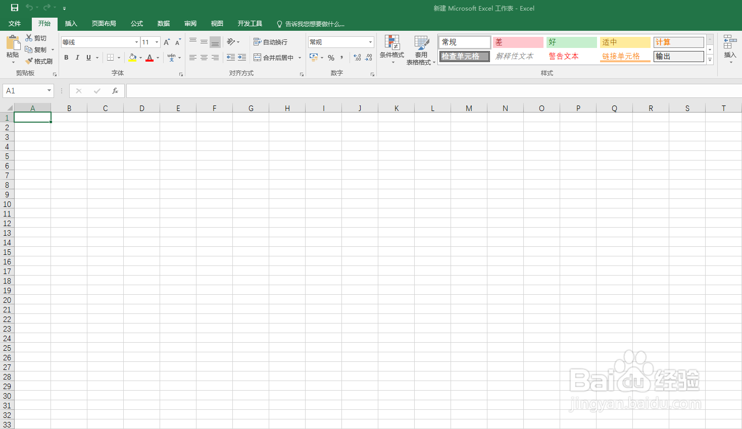The height and width of the screenshot is (429, 742).
Task: Click the accounting number format icon
Action: [x=314, y=58]
